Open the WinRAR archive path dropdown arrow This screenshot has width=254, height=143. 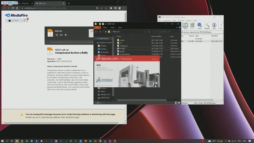coord(222,32)
